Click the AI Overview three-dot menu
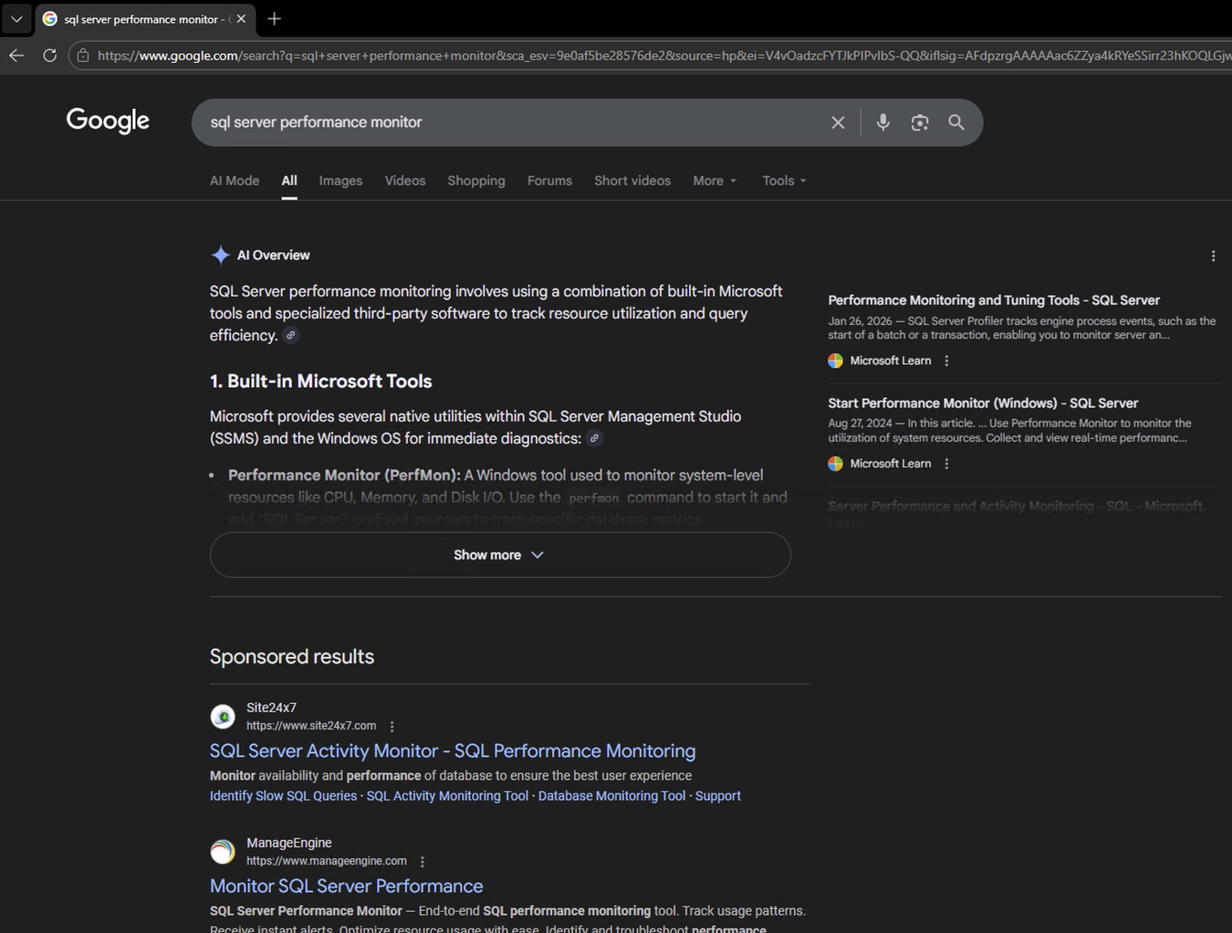This screenshot has height=933, width=1232. coord(1213,256)
